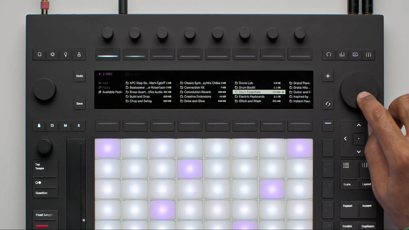The width and height of the screenshot is (409, 230).
Task: Select Available Packs in browser sidebar
Action: tap(110, 92)
